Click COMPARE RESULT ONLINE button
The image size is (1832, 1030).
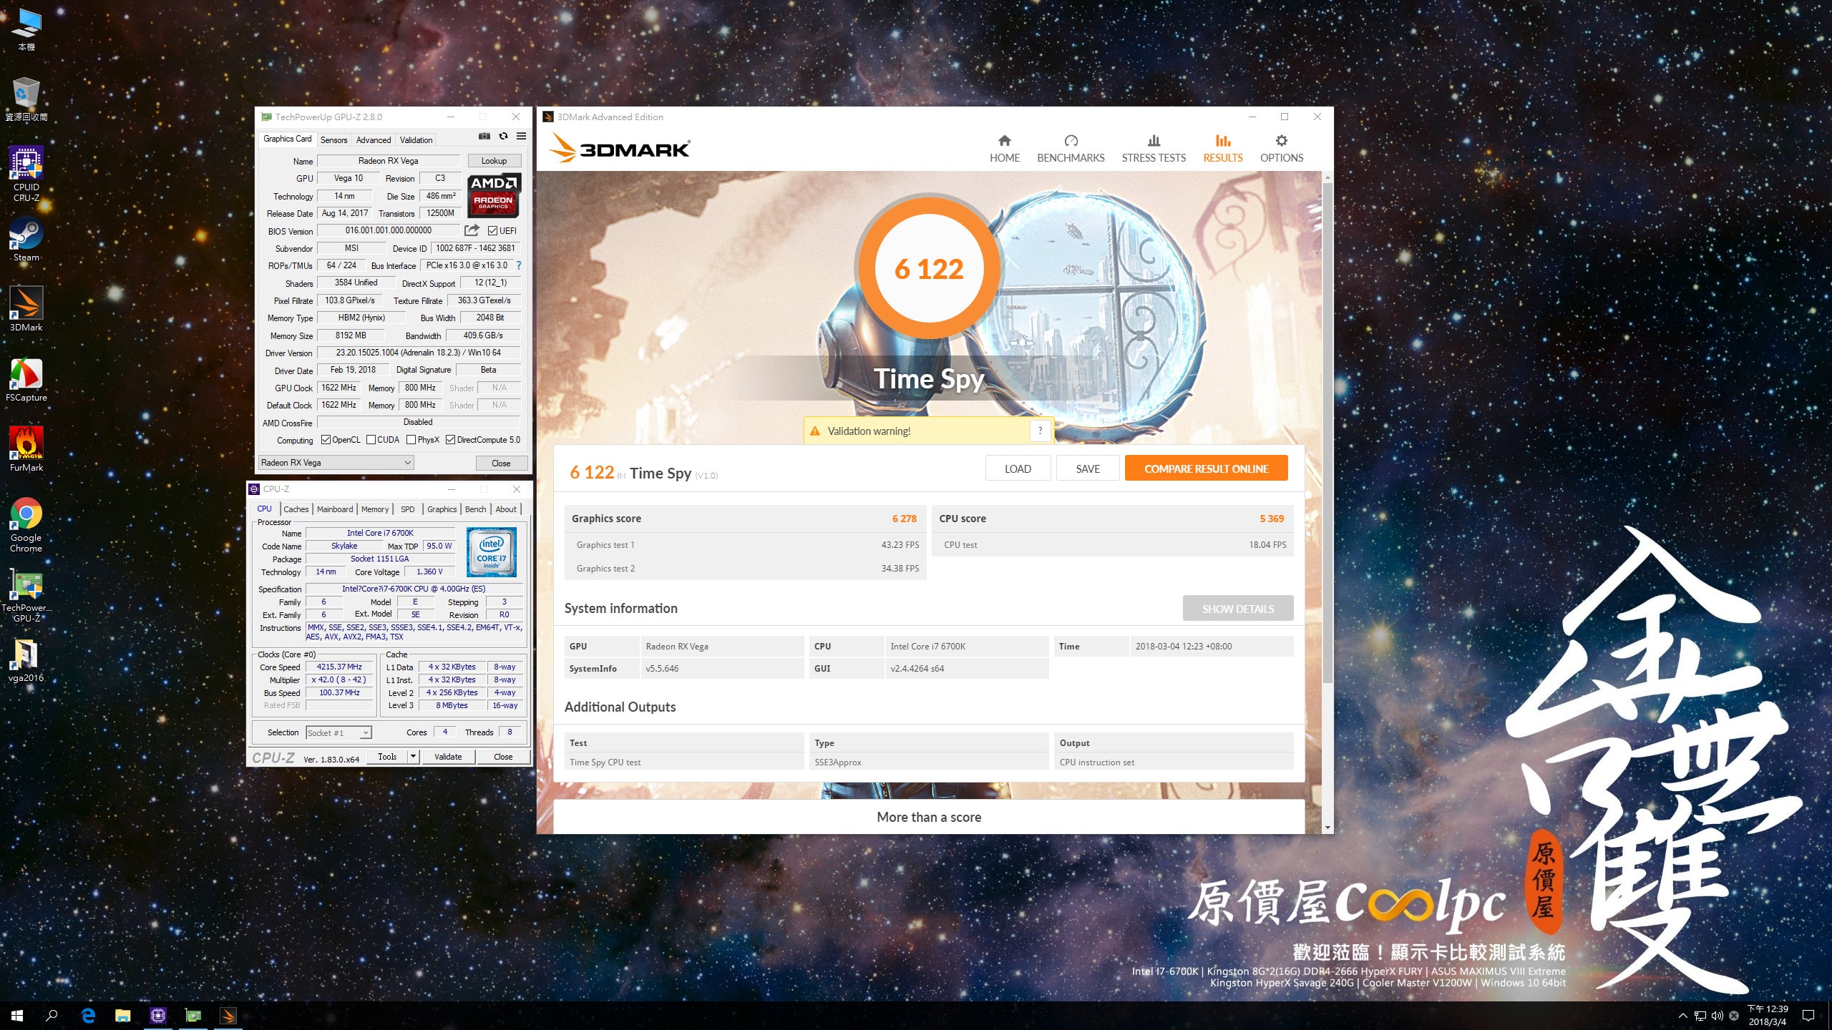(1206, 469)
